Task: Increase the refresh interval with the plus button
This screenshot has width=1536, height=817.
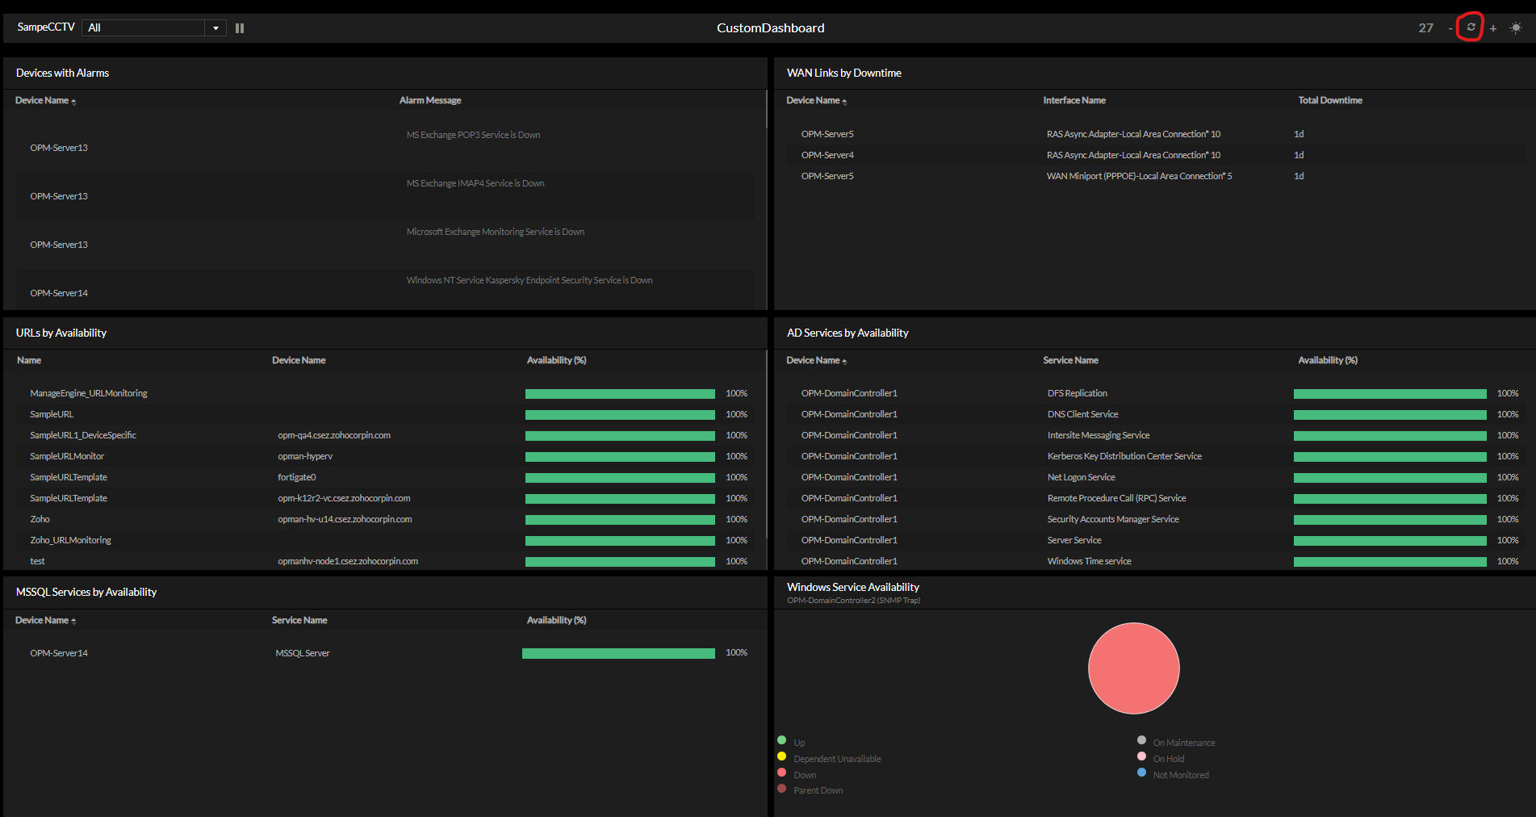Action: 1493,28
